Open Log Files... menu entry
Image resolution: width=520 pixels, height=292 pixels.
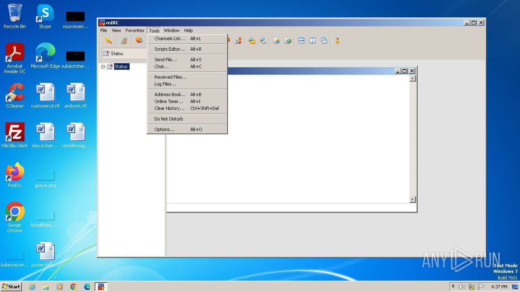187,84
